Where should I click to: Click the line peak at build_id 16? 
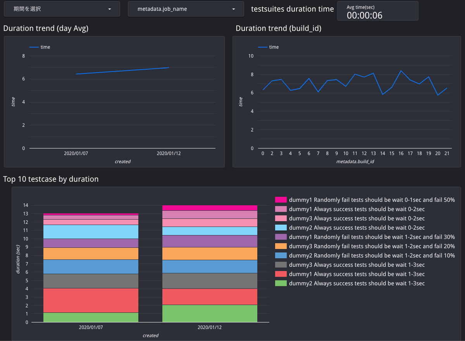coord(401,71)
